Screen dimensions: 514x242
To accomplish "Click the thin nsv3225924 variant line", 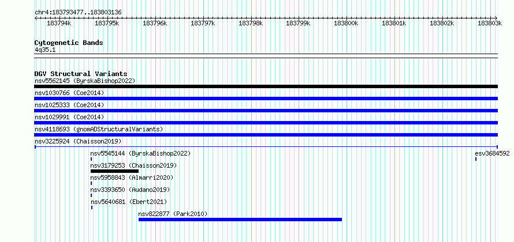I will click(x=266, y=147).
